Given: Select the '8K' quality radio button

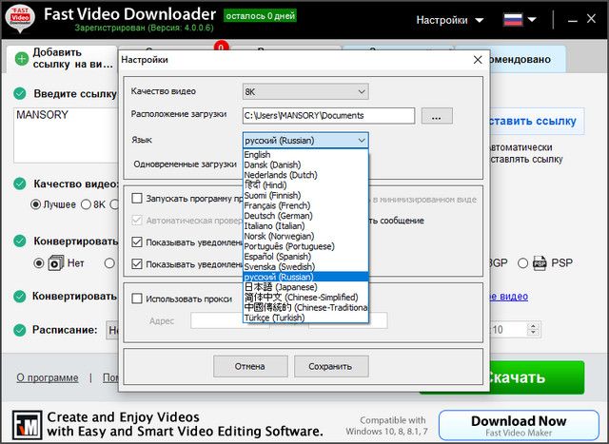Looking at the screenshot, I should [86, 204].
